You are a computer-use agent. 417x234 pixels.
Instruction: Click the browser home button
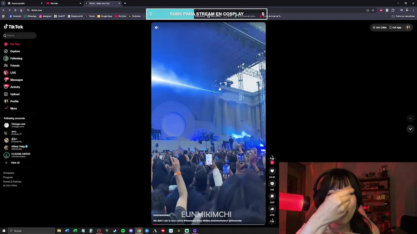pyautogui.click(x=21, y=10)
